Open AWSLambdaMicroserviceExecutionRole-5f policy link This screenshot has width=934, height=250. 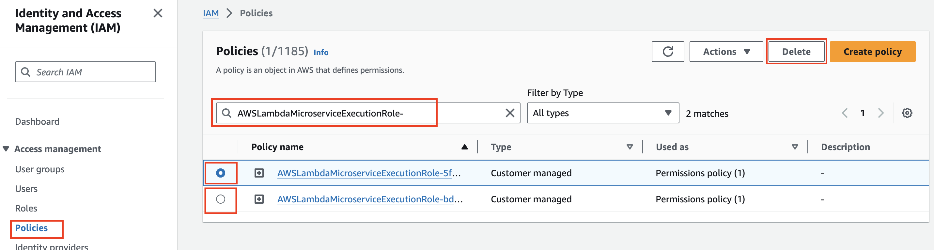(x=369, y=173)
